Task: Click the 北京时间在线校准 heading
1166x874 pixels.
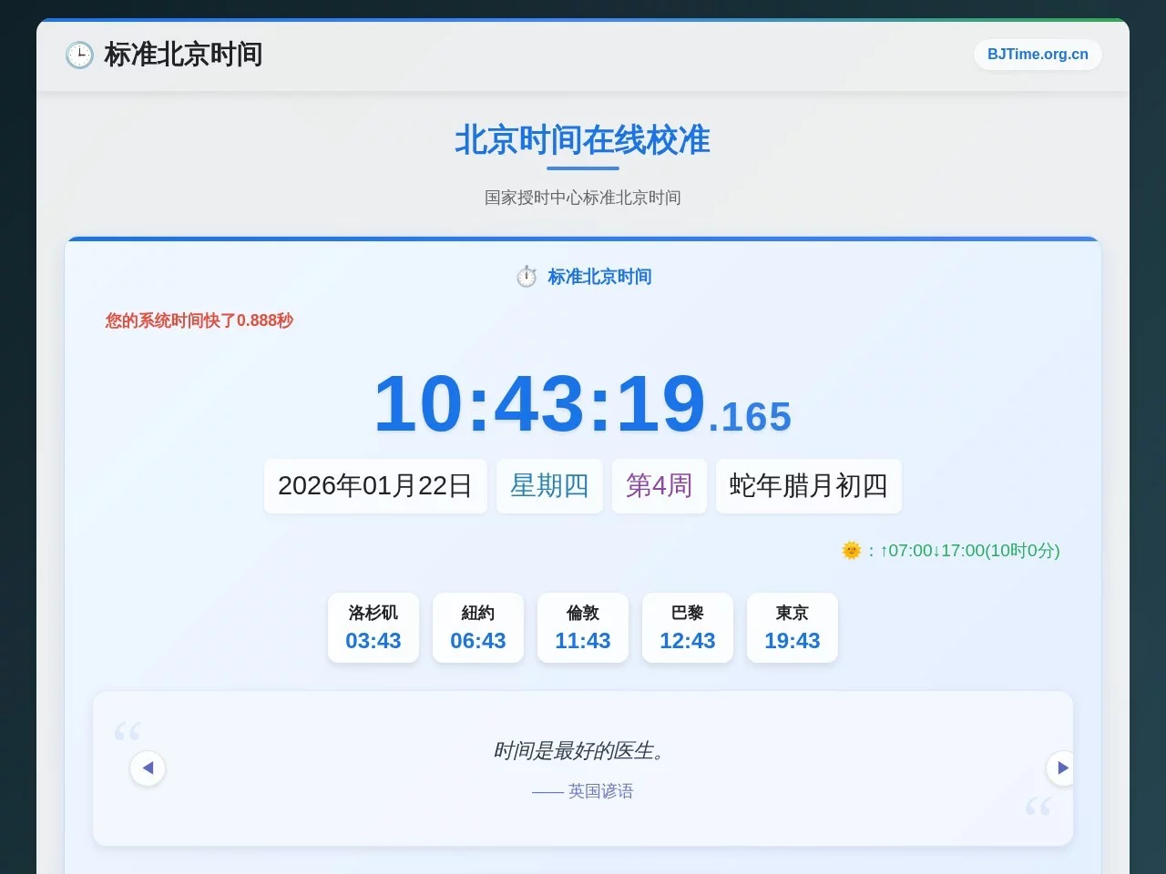Action: [582, 140]
